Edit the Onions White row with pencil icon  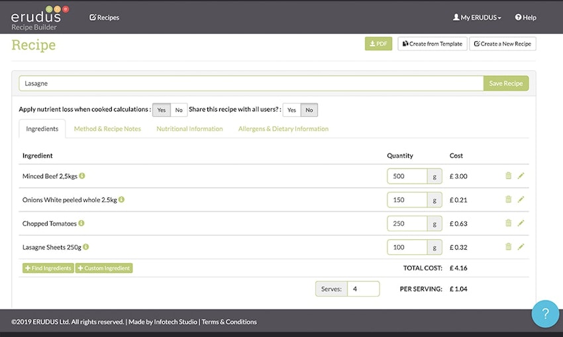521,199
